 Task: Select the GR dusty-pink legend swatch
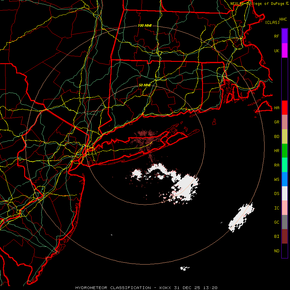(285, 122)
